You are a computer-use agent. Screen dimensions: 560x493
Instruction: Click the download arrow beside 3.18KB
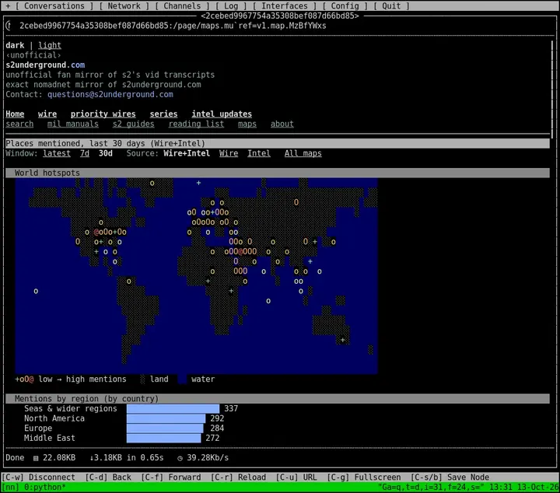pos(92,458)
